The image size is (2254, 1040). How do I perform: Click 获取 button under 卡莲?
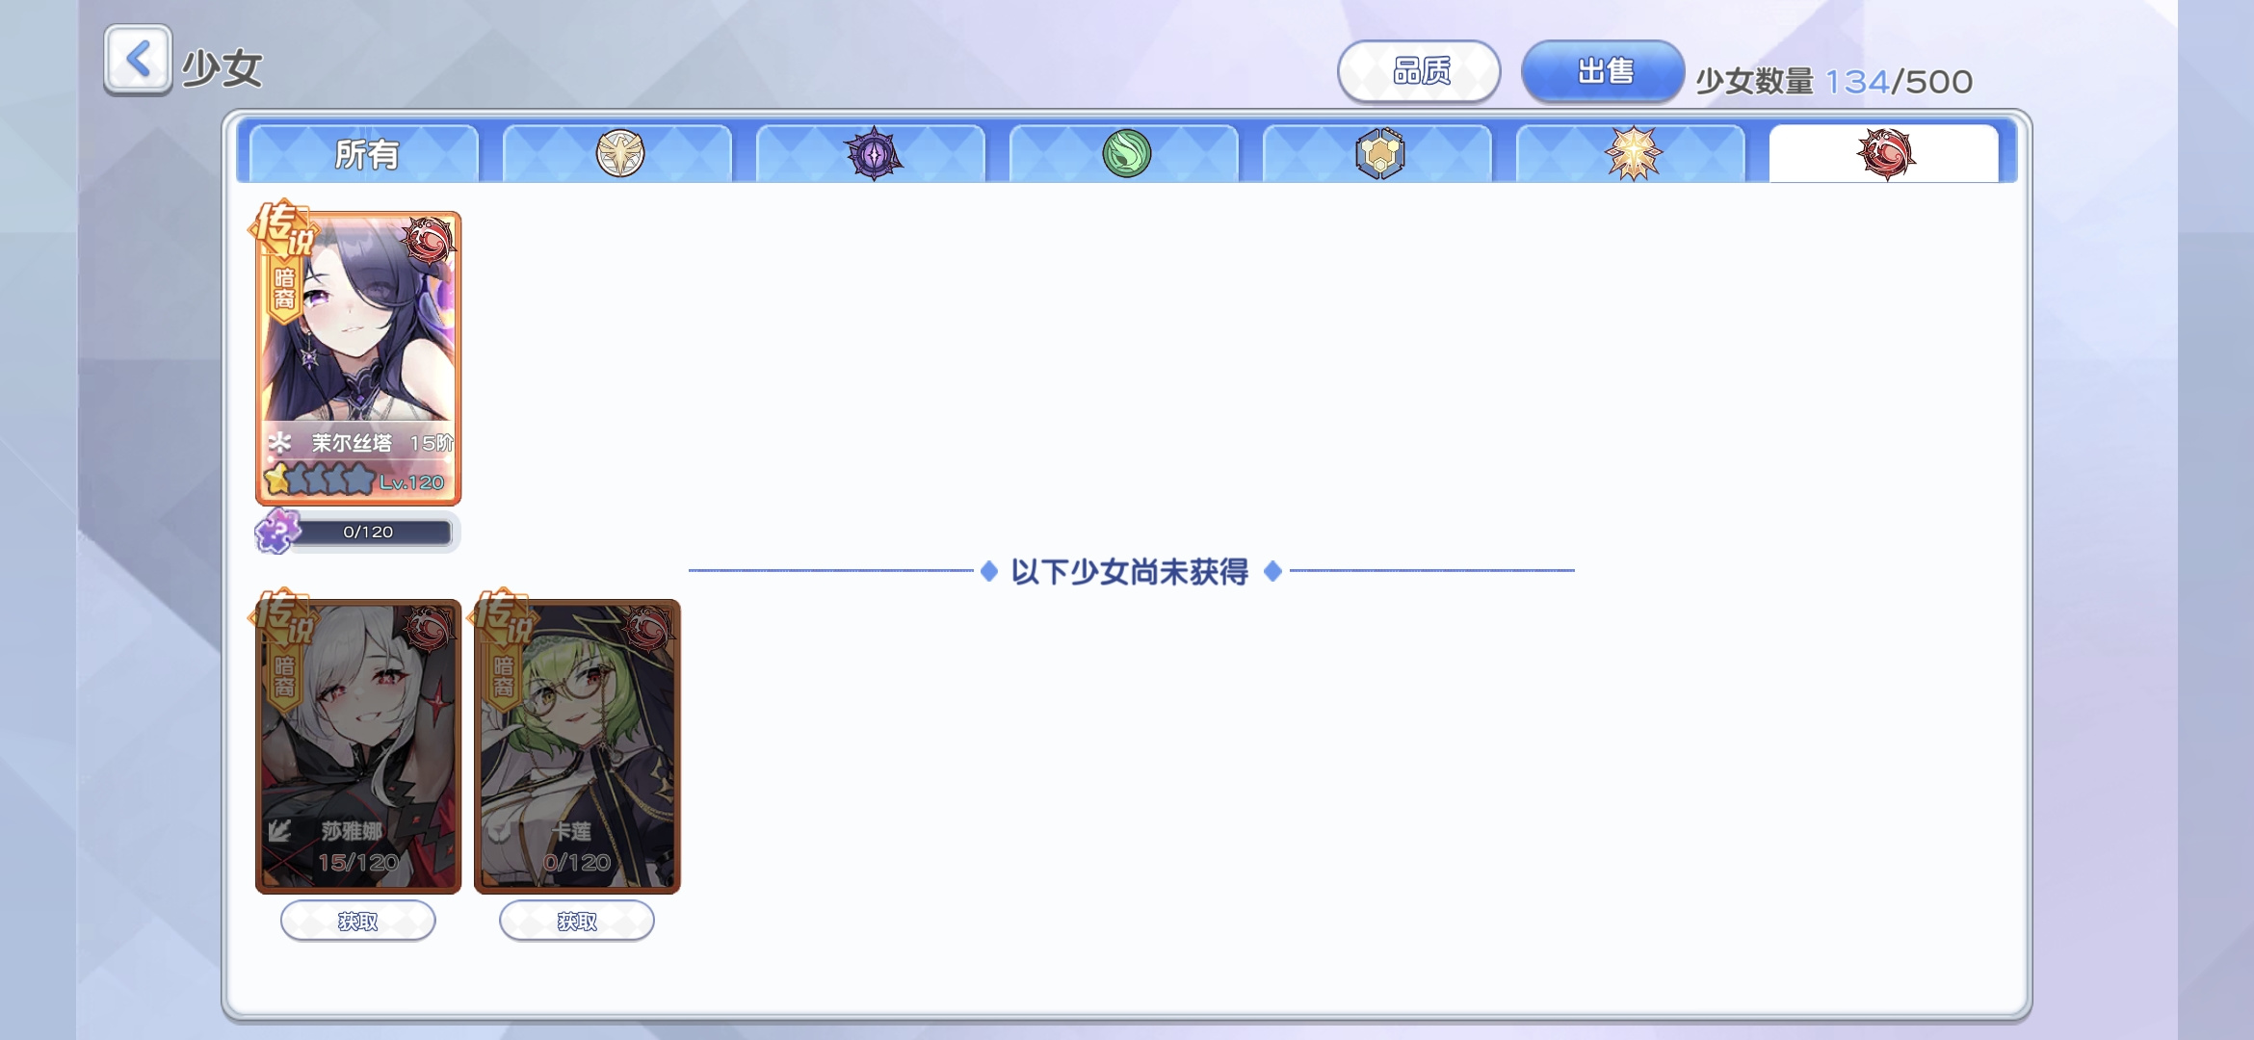pos(577,922)
